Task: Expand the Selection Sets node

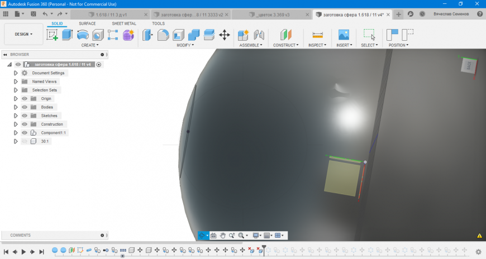Action: (x=16, y=90)
